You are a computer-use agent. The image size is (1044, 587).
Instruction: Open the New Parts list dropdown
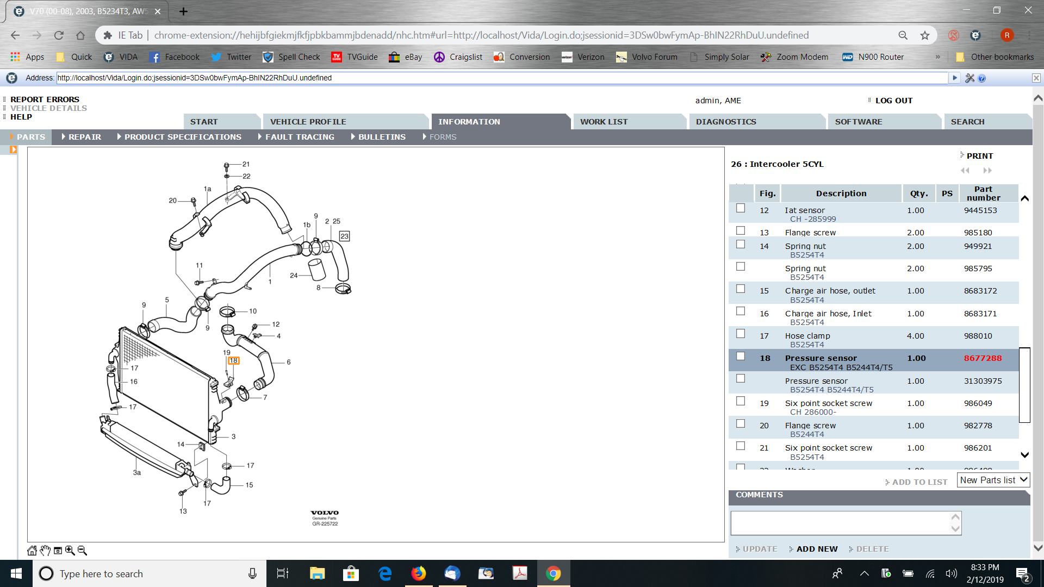point(993,480)
